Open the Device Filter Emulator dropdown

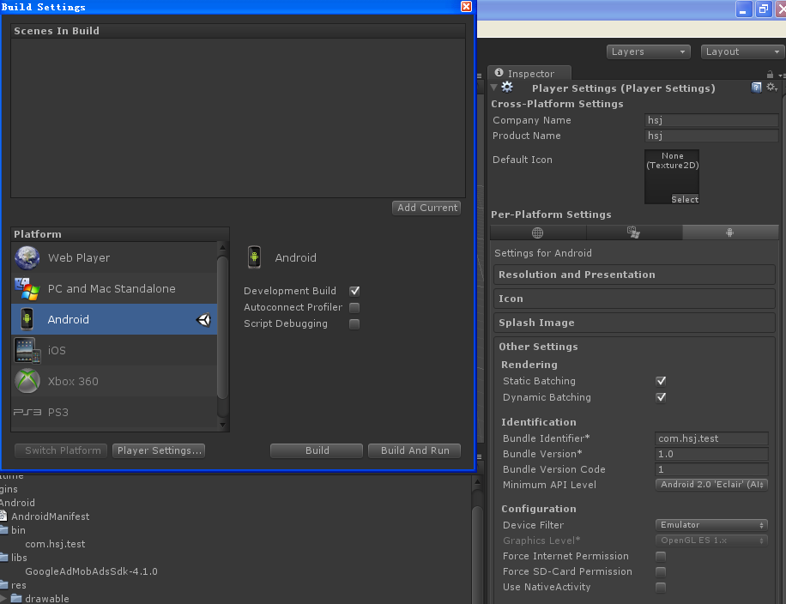click(711, 525)
